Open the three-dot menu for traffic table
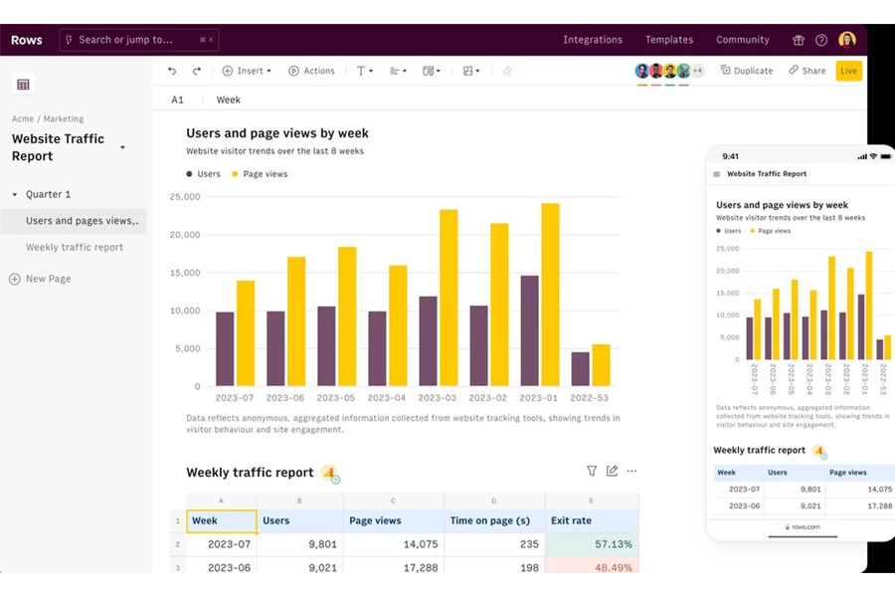895x597 pixels. [x=631, y=471]
